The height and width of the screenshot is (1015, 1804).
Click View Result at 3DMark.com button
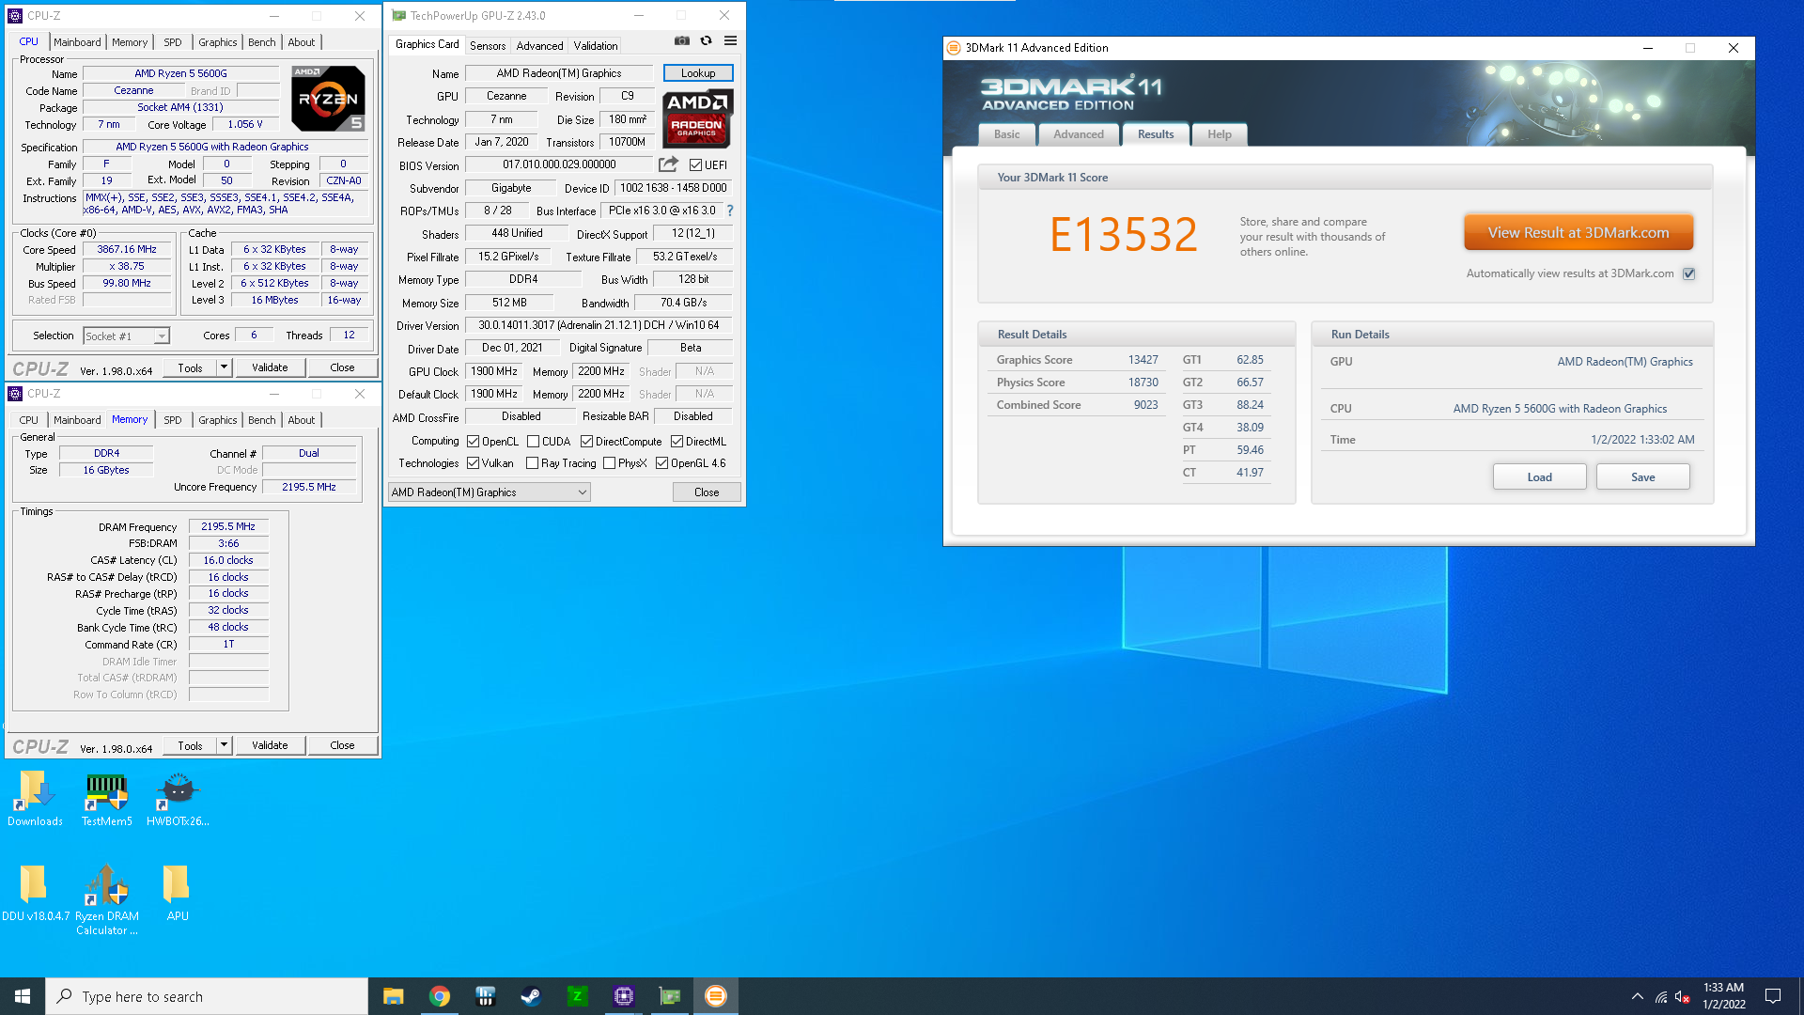[1578, 232]
